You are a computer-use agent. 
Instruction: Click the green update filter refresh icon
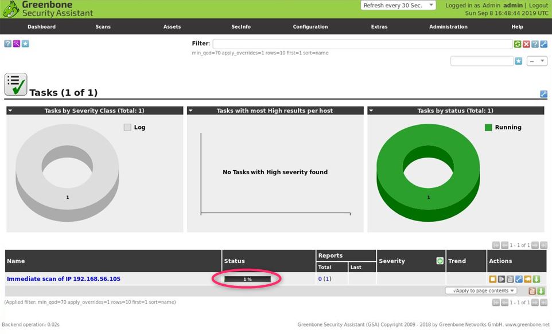click(x=518, y=44)
